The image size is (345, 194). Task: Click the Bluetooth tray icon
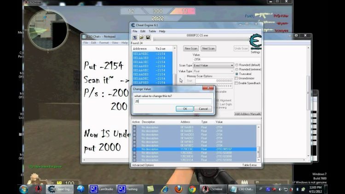pyautogui.click(x=297, y=189)
